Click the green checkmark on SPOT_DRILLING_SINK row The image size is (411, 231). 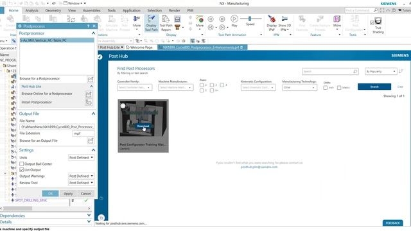pos(86,200)
